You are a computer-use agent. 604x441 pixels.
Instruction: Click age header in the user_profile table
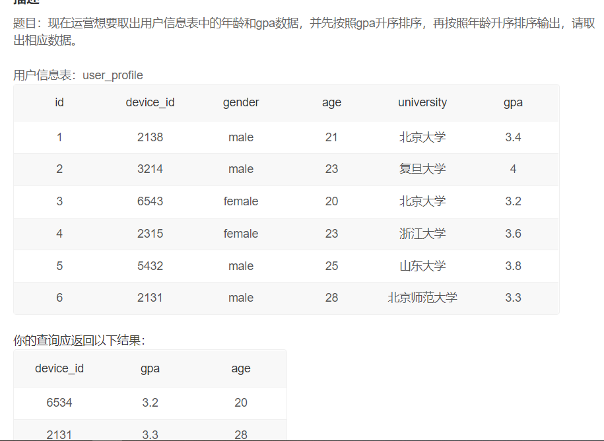[331, 102]
